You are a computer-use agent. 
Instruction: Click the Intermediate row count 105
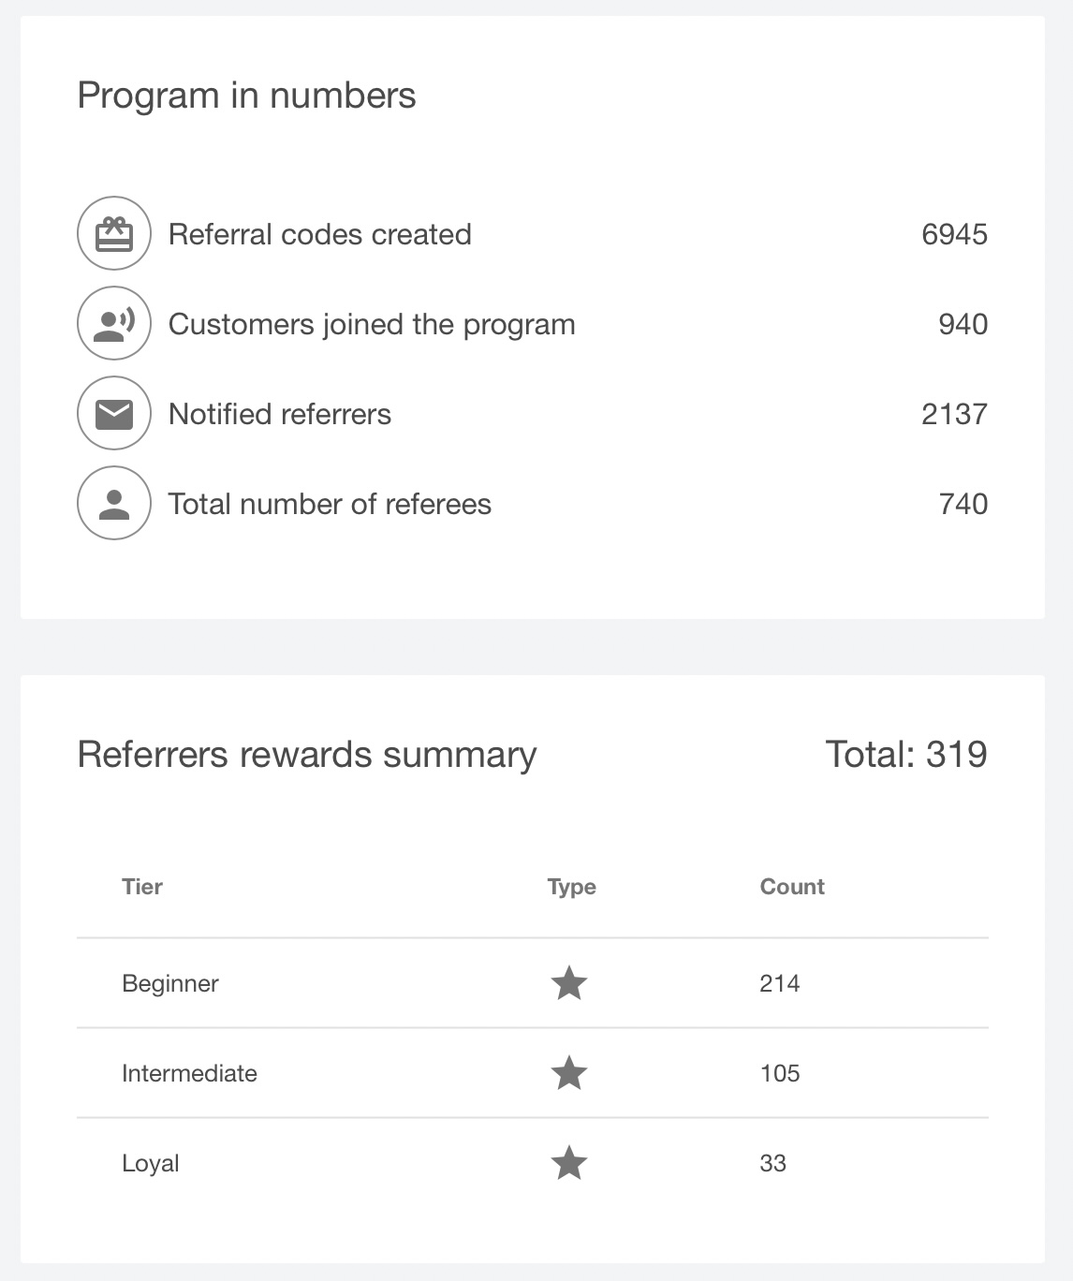(x=780, y=1073)
